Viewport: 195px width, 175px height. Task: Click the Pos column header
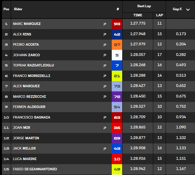click(x=6, y=9)
